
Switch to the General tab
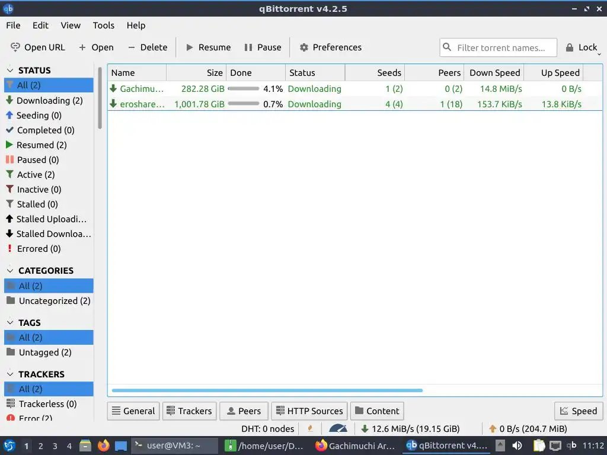click(x=133, y=411)
